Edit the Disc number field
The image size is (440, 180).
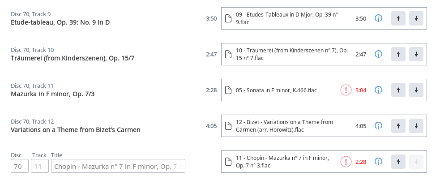coord(20,166)
